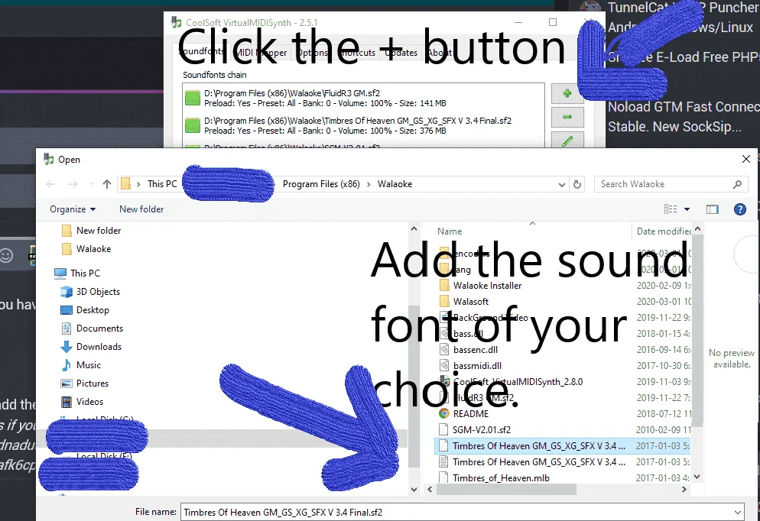
Task: Open the Organize menu
Action: 73,209
